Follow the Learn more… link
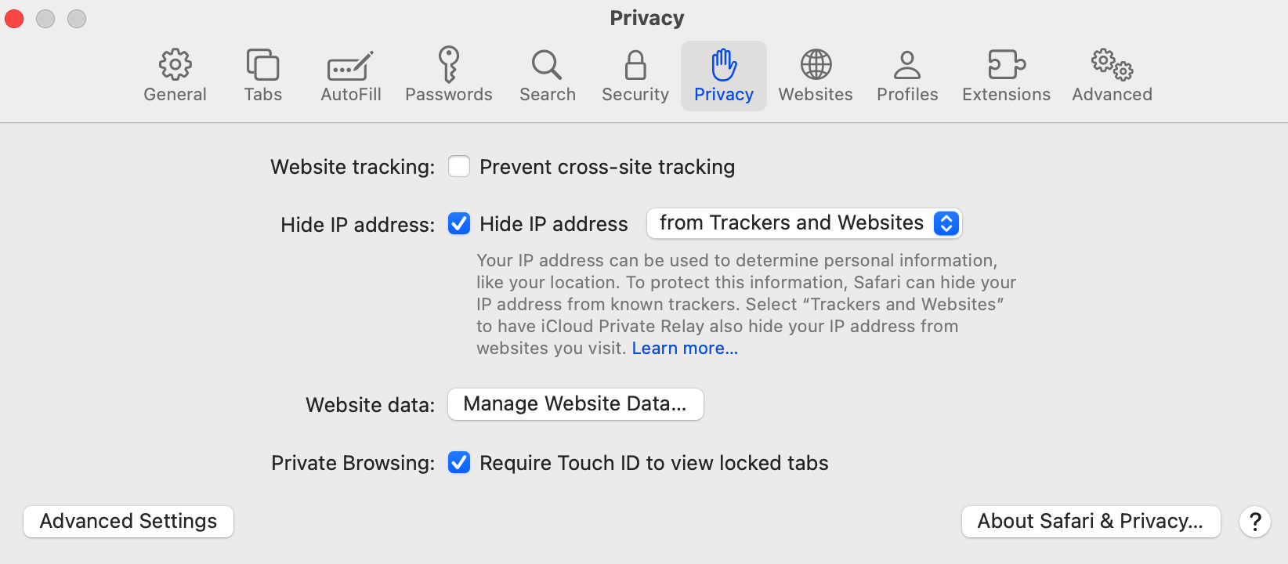 pos(685,349)
